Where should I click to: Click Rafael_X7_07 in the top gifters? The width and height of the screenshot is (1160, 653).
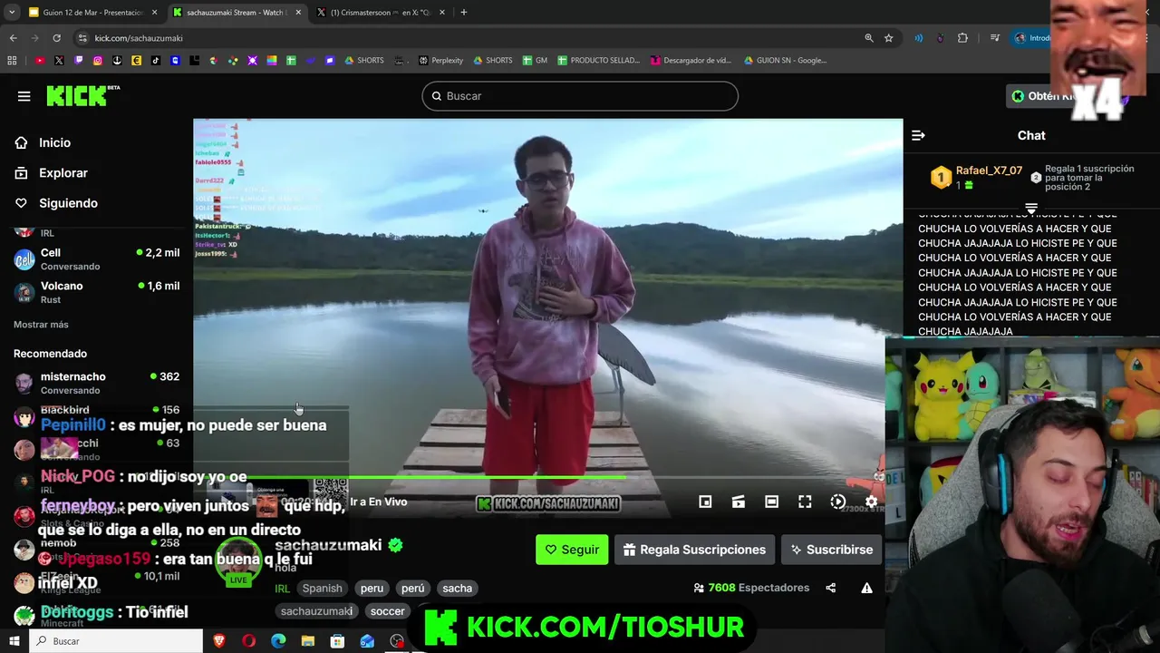pos(989,171)
